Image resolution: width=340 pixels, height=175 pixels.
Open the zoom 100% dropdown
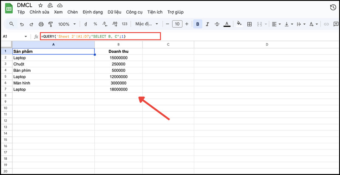[x=67, y=24]
